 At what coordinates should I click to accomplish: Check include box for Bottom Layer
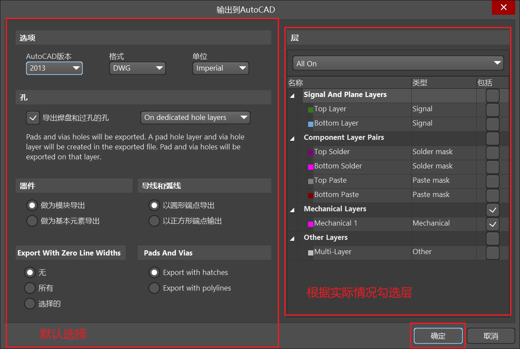point(493,124)
